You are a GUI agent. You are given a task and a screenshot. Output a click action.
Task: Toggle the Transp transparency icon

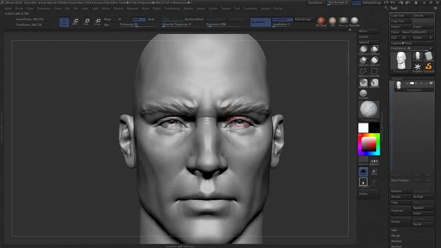374,172
